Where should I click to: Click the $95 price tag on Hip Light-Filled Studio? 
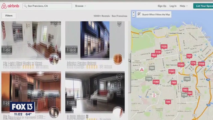[7, 50]
